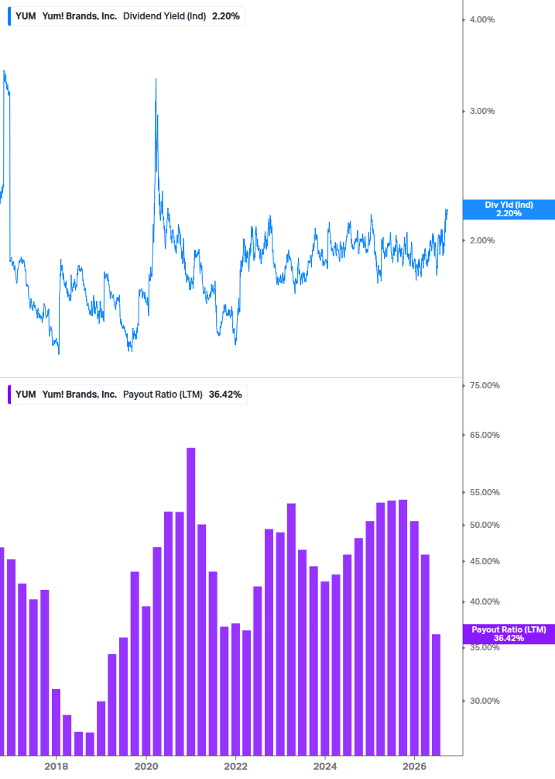Screen dimensions: 555x779
Task: Click the purple color marker in Payout Ratio legend
Action: pos(9,395)
